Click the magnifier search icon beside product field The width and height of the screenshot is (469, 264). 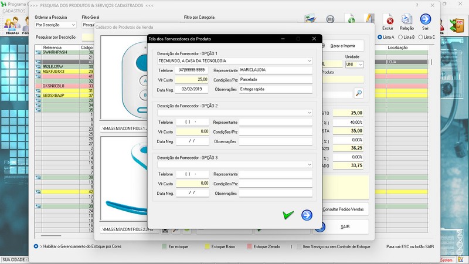(x=358, y=93)
